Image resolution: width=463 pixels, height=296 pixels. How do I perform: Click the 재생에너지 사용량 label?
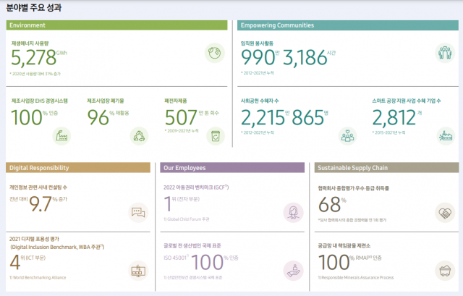click(30, 43)
